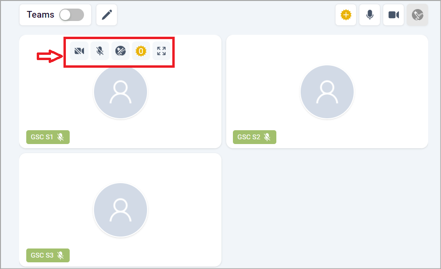Click GSC S3's avatar placeholder
Screen dimensions: 441x269
(120, 210)
